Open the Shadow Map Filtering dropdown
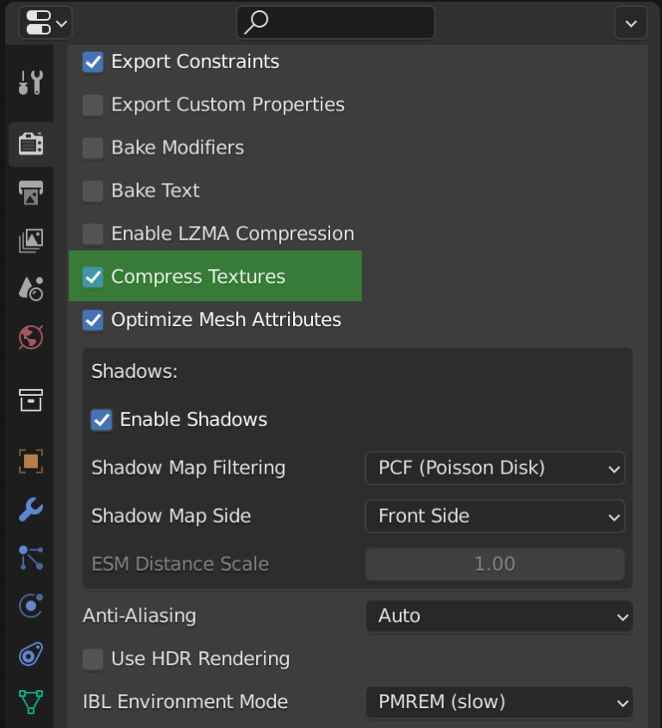662x728 pixels. (495, 468)
